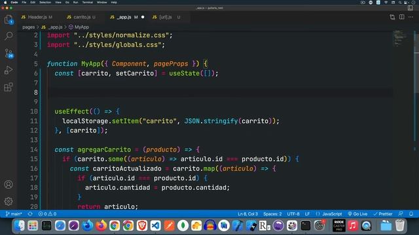Image resolution: width=419 pixels, height=235 pixels.
Task: Open the View menu
Action: (58, 3)
